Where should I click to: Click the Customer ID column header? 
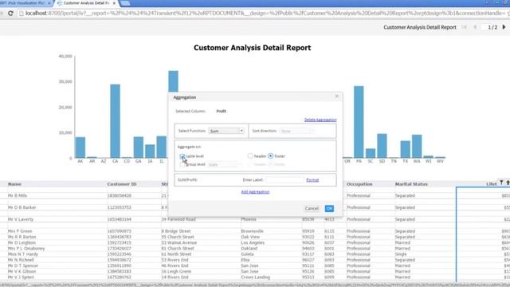[x=122, y=184]
